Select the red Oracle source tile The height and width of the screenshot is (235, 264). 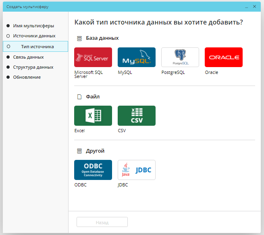pyautogui.click(x=224, y=57)
